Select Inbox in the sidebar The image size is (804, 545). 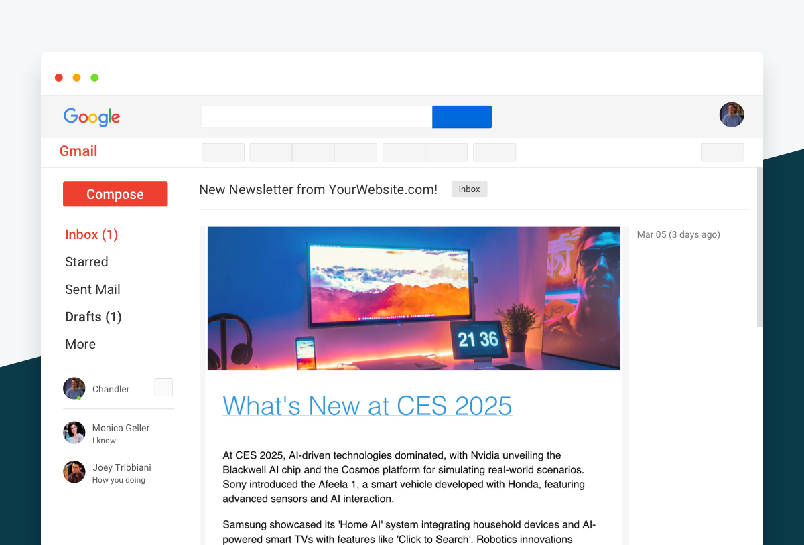tap(91, 234)
